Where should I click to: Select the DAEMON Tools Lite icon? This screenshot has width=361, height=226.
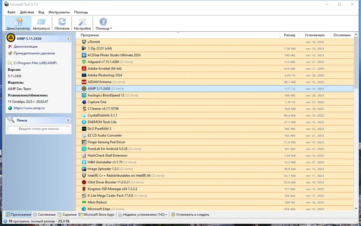click(x=84, y=122)
